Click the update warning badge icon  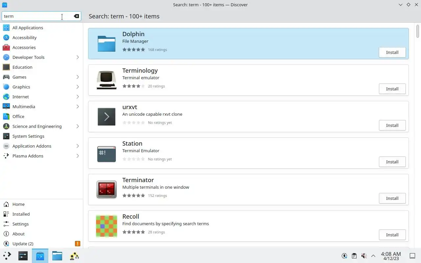[x=78, y=244]
